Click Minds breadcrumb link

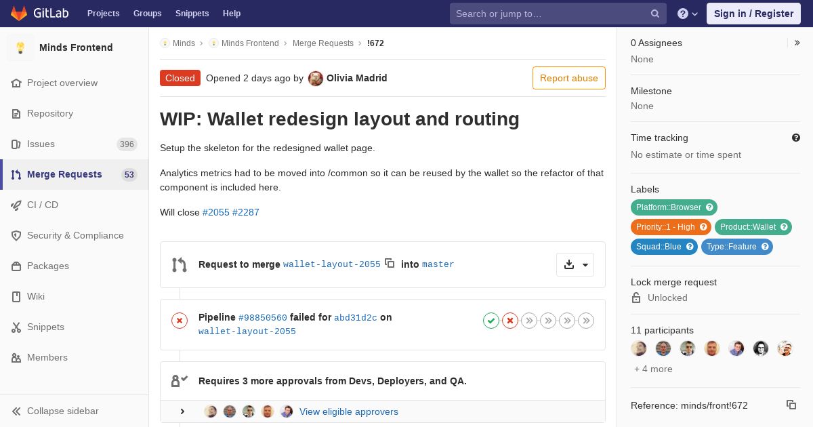pos(184,43)
